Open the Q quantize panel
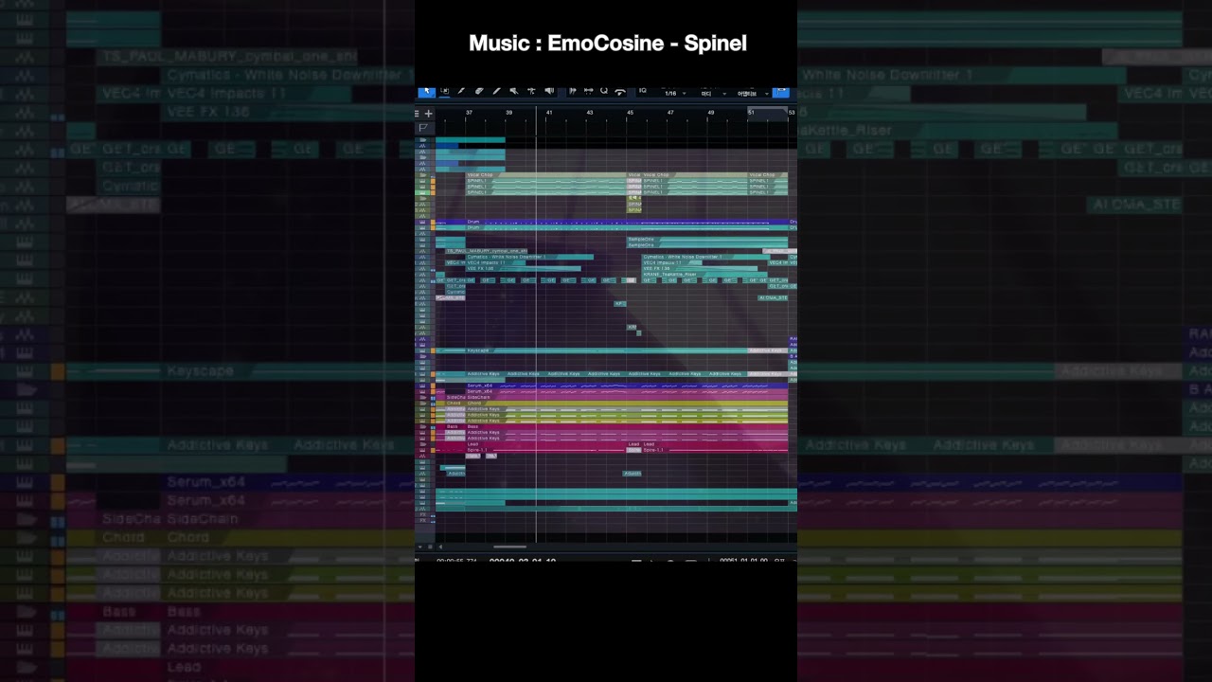The width and height of the screenshot is (1212, 682). click(x=604, y=92)
